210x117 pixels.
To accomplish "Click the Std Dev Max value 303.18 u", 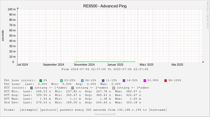I will [134, 103].
